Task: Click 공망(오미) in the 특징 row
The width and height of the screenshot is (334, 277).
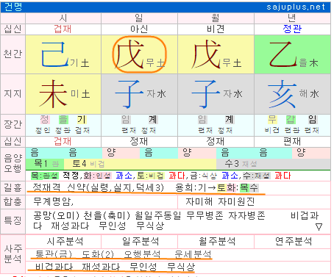Action: click(56, 216)
